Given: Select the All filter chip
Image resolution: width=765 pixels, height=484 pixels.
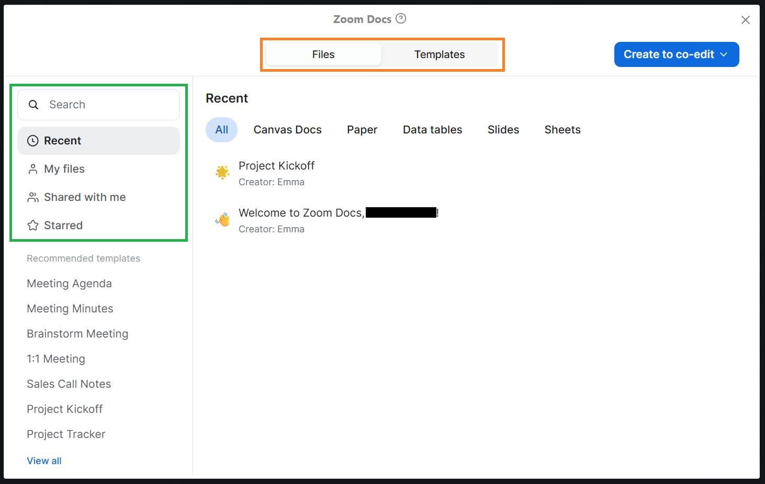Looking at the screenshot, I should (222, 130).
